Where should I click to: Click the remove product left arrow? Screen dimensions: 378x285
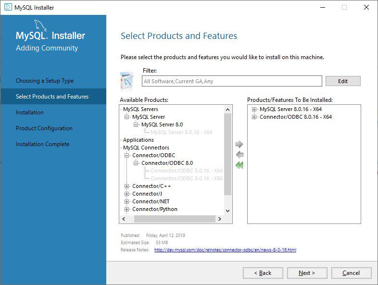239,155
